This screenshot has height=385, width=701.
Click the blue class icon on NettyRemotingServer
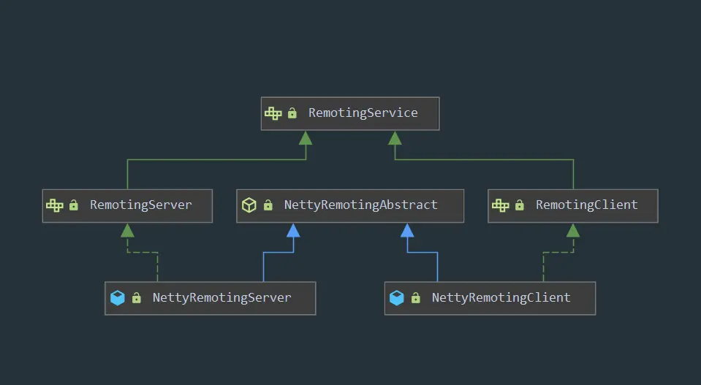click(x=118, y=298)
